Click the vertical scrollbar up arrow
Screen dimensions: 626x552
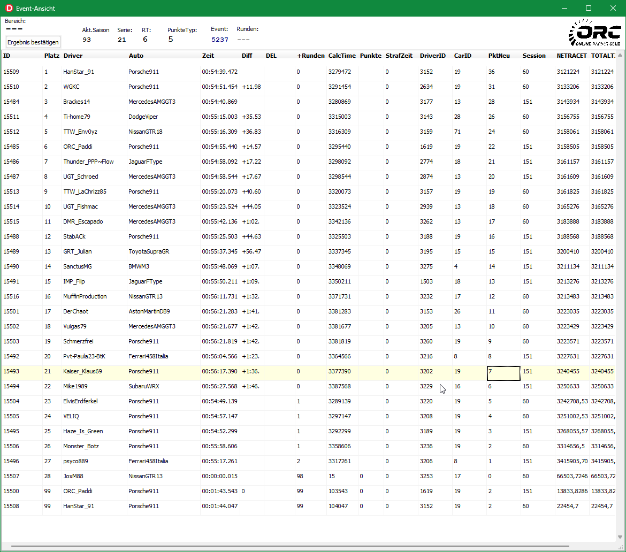(x=620, y=55)
